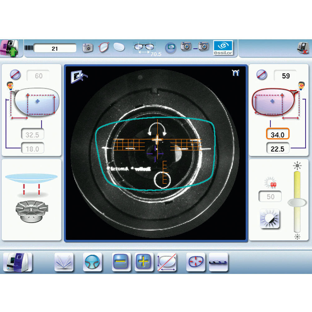Click the glasses frame width 70.5 icon
312x312 pixels.
pos(144,48)
